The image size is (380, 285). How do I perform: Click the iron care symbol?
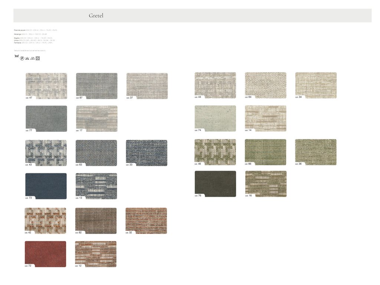click(32, 58)
